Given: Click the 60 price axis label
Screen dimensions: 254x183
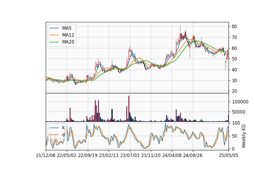Looking at the screenshot, I should 234,48.
